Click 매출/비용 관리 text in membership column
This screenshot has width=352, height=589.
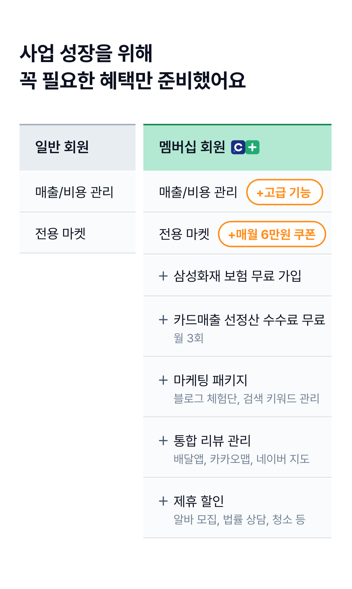coord(198,192)
